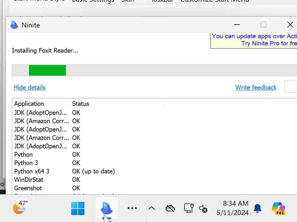Click the installation progress bar

154,71
